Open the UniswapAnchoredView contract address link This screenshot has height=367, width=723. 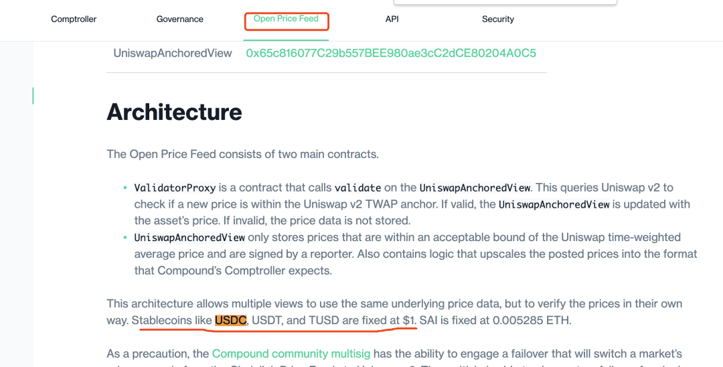coord(391,53)
